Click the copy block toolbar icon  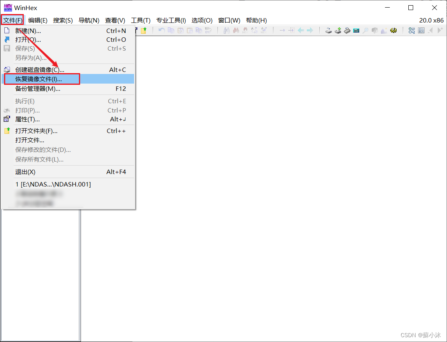point(171,30)
